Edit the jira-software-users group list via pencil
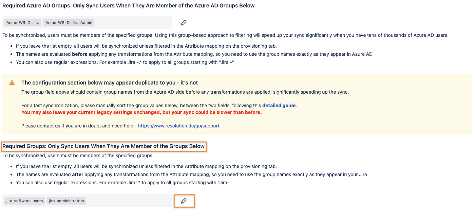 click(184, 201)
